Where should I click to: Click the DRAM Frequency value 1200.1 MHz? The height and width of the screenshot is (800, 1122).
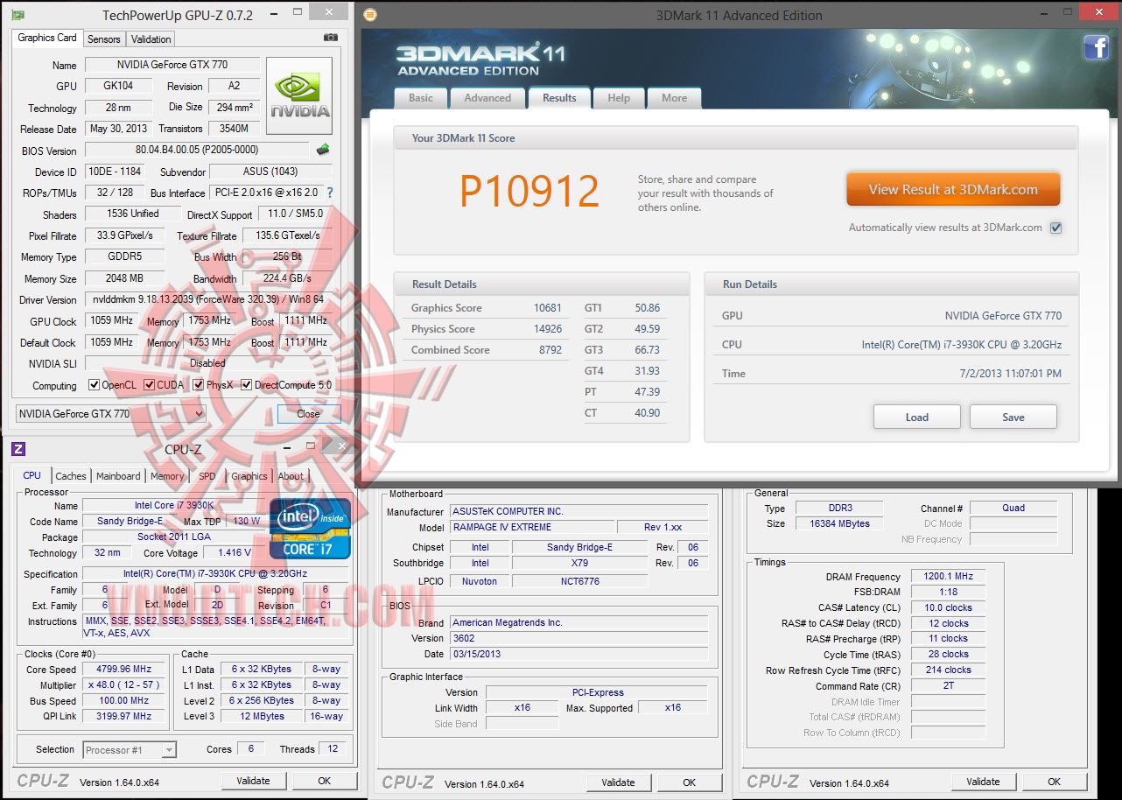947,577
